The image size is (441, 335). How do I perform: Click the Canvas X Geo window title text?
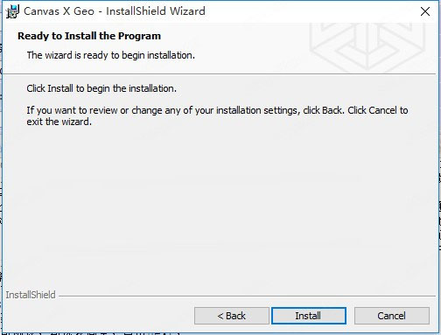coord(115,11)
